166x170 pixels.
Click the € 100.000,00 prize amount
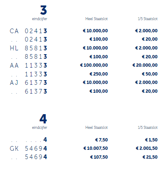(94, 65)
